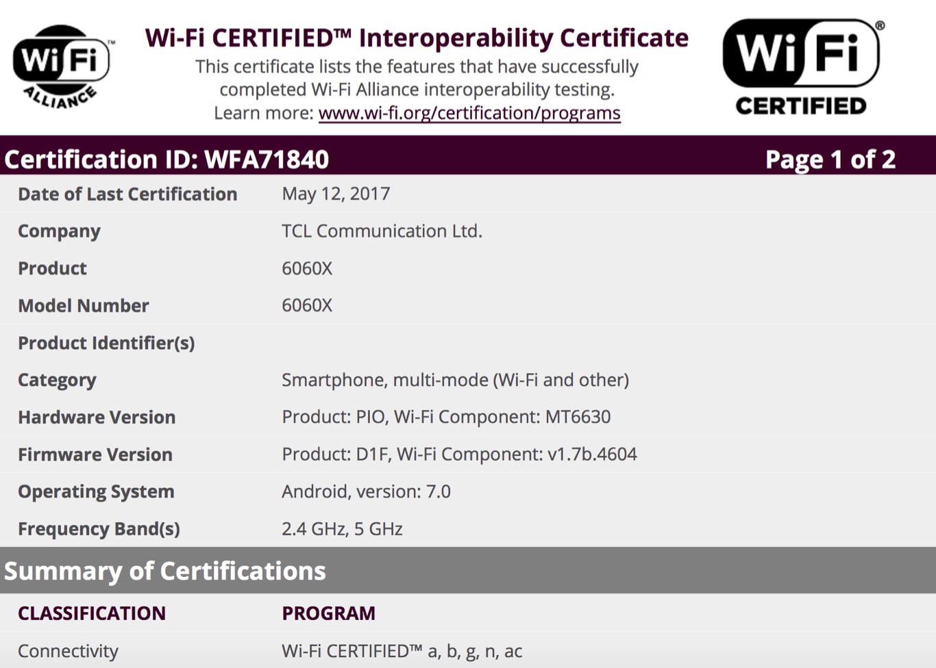
Task: Select the Certification ID: WFA71840 text
Action: pos(167,159)
